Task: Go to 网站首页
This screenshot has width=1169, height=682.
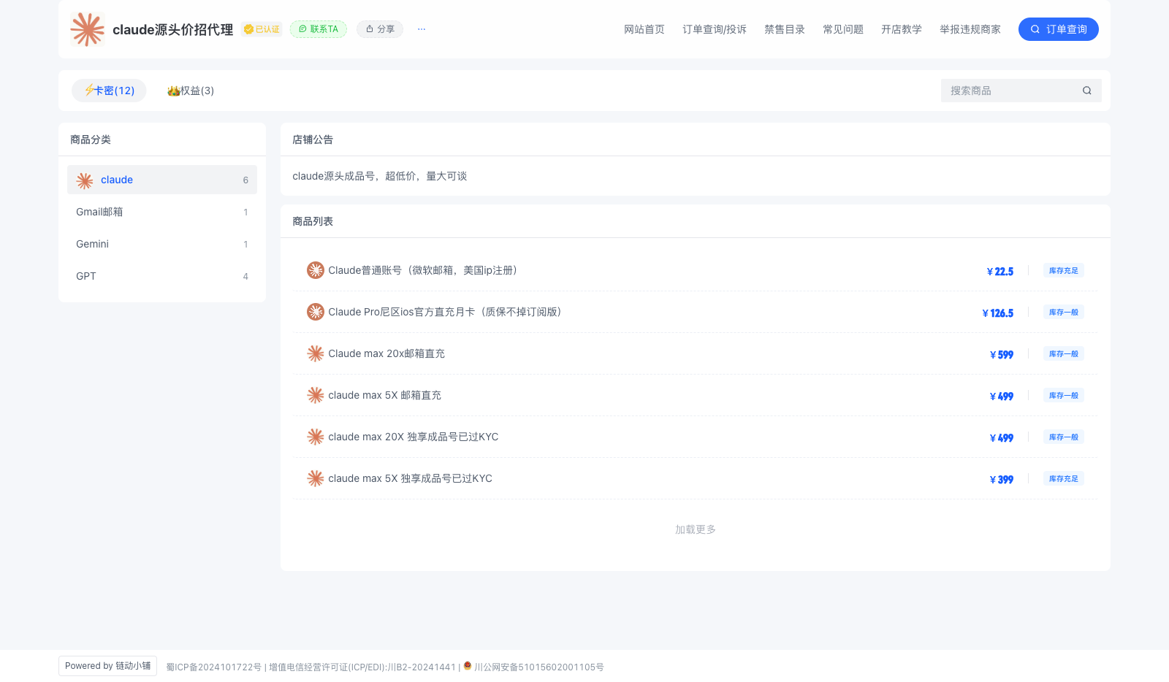Action: coord(644,29)
